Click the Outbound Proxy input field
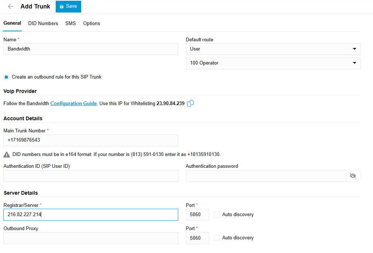 point(91,238)
